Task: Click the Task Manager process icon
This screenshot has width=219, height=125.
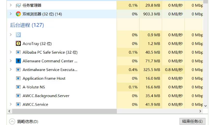Action: 18,5
